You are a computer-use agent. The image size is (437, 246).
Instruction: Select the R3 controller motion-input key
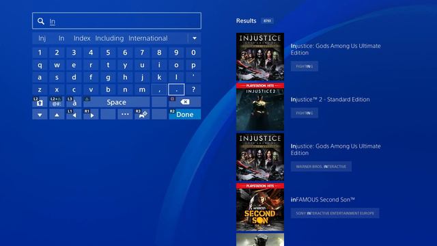tap(142, 114)
